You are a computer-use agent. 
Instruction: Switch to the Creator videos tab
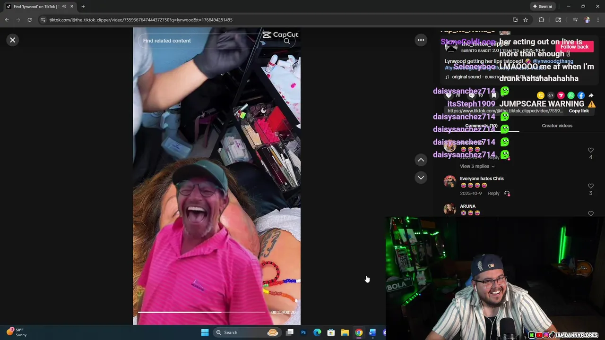click(x=557, y=126)
